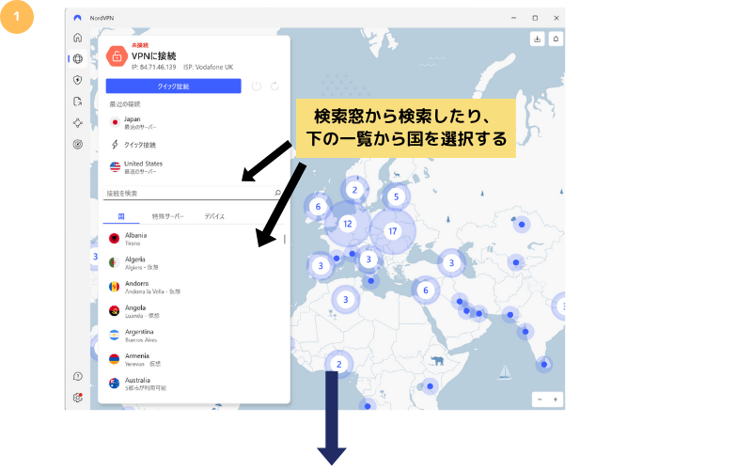
Task: Switch to the 特殊サーバー tab
Action: [168, 216]
